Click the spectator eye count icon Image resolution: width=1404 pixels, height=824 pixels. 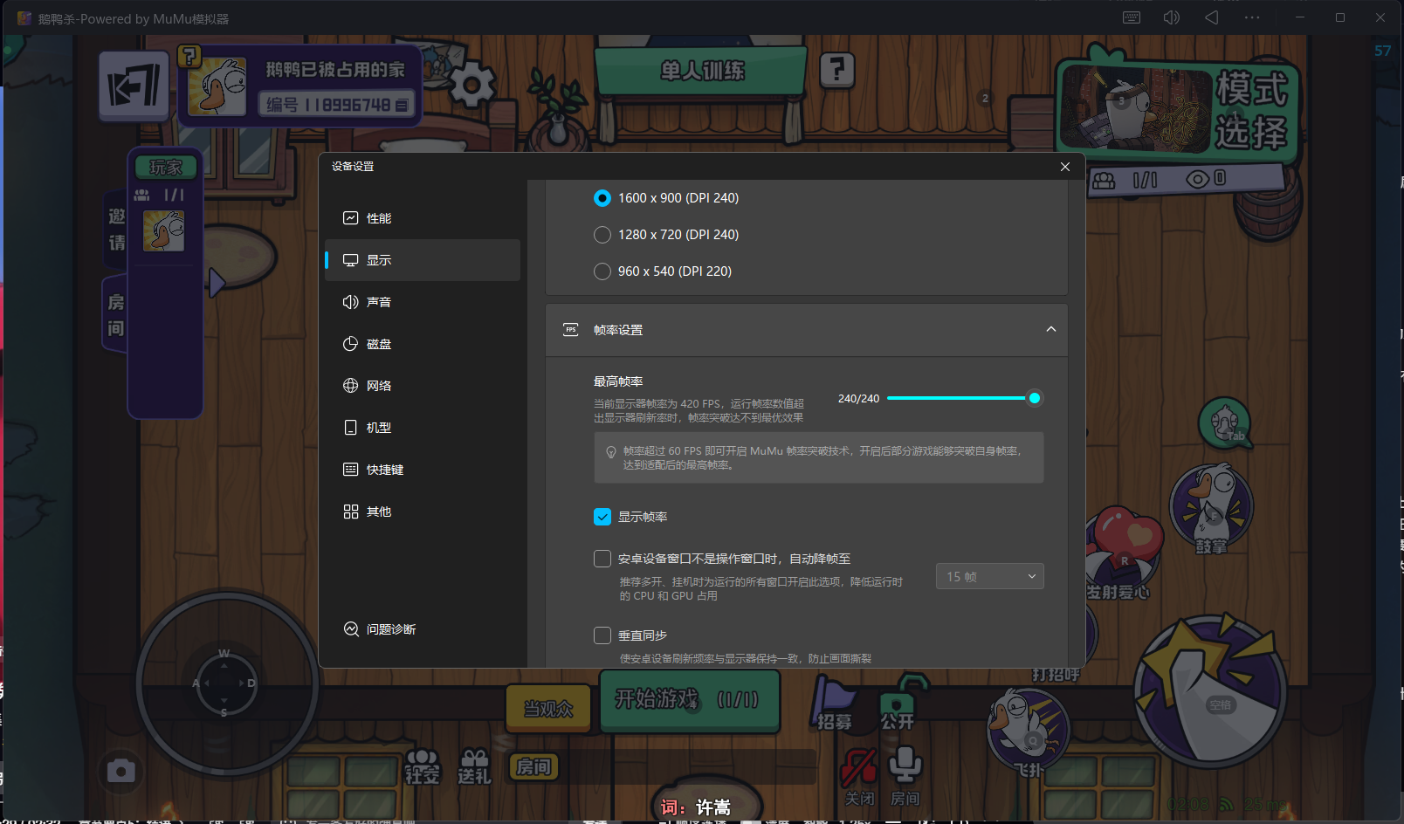pos(1197,180)
